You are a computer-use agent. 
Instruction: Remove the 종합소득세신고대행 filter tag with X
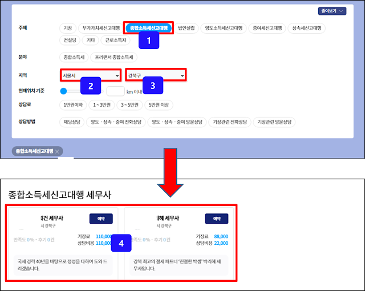pyautogui.click(x=57, y=152)
